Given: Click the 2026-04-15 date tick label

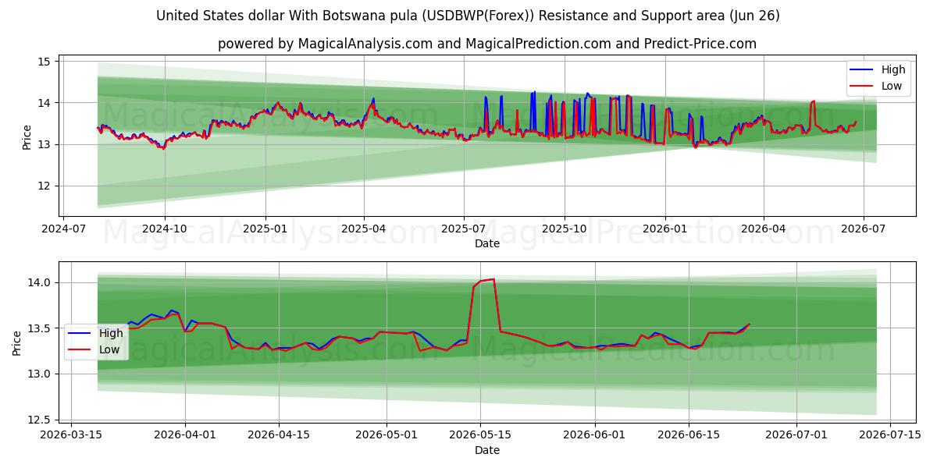Looking at the screenshot, I should pyautogui.click(x=280, y=435).
